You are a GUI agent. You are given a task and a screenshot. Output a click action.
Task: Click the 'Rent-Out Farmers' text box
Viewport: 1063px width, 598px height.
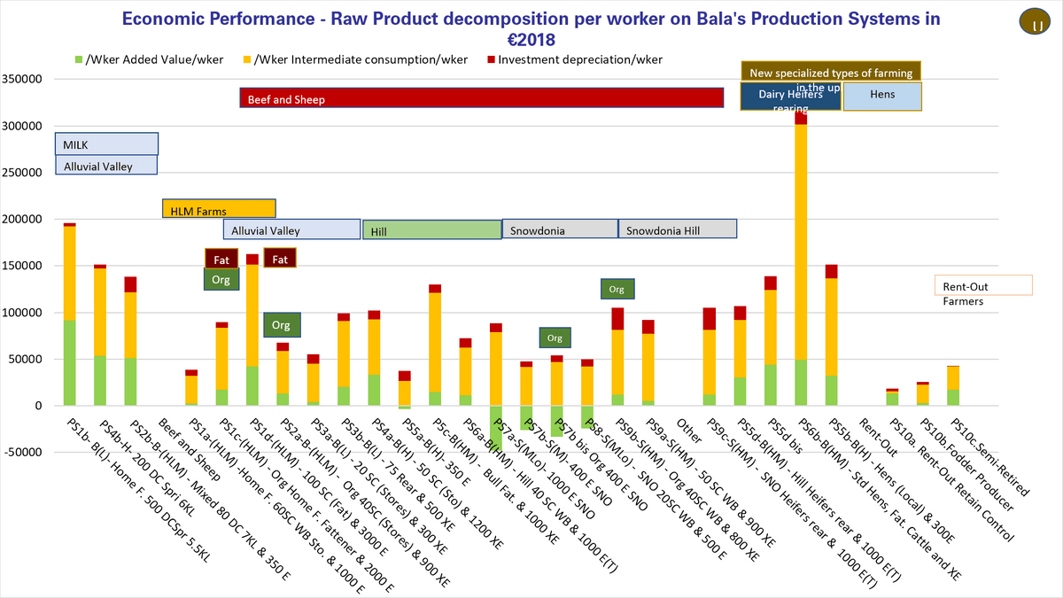[x=983, y=285]
